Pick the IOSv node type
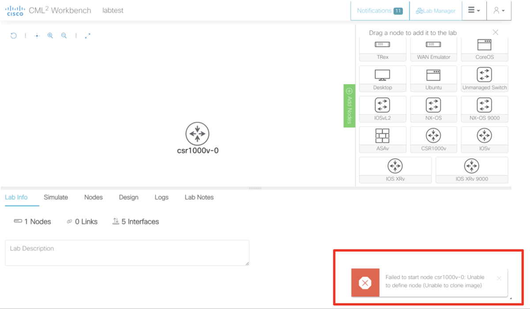Image resolution: width=530 pixels, height=309 pixels. 485,140
